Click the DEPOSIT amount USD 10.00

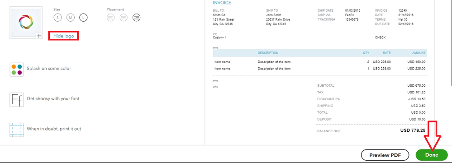click(x=418, y=119)
